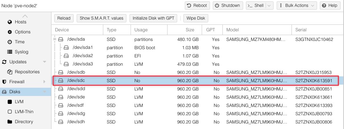344x129 pixels.
Task: Click the Shutdown button
Action: 228,6
